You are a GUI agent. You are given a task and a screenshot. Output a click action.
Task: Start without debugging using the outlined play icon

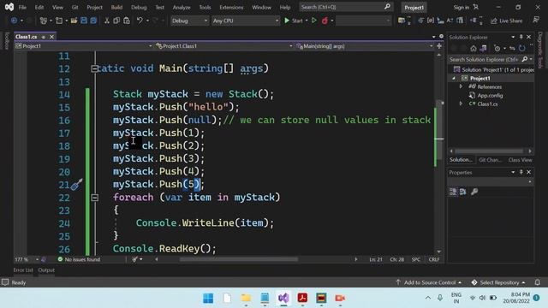coord(314,21)
